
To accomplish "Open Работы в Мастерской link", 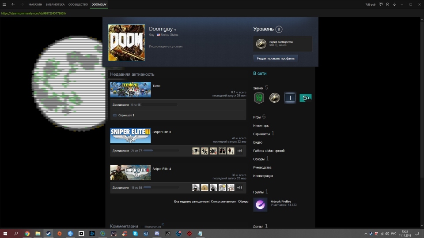I will click(x=269, y=151).
